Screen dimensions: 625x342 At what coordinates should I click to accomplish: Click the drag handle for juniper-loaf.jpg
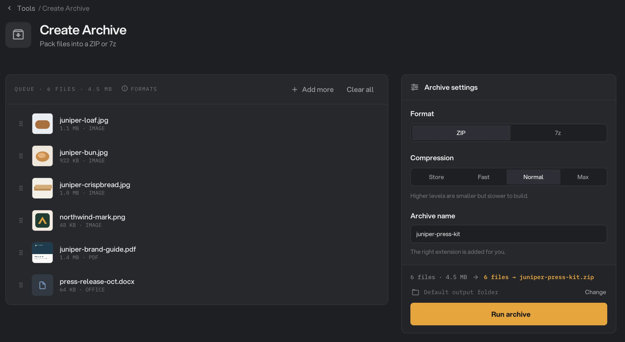[x=21, y=124]
